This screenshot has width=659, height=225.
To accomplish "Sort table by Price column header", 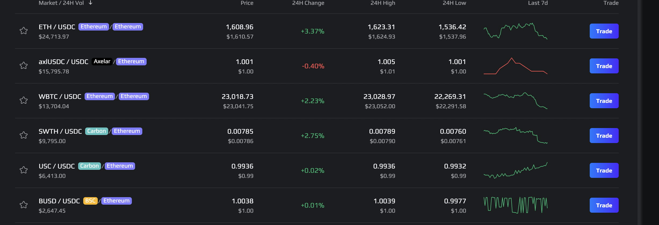I will 247,3.
